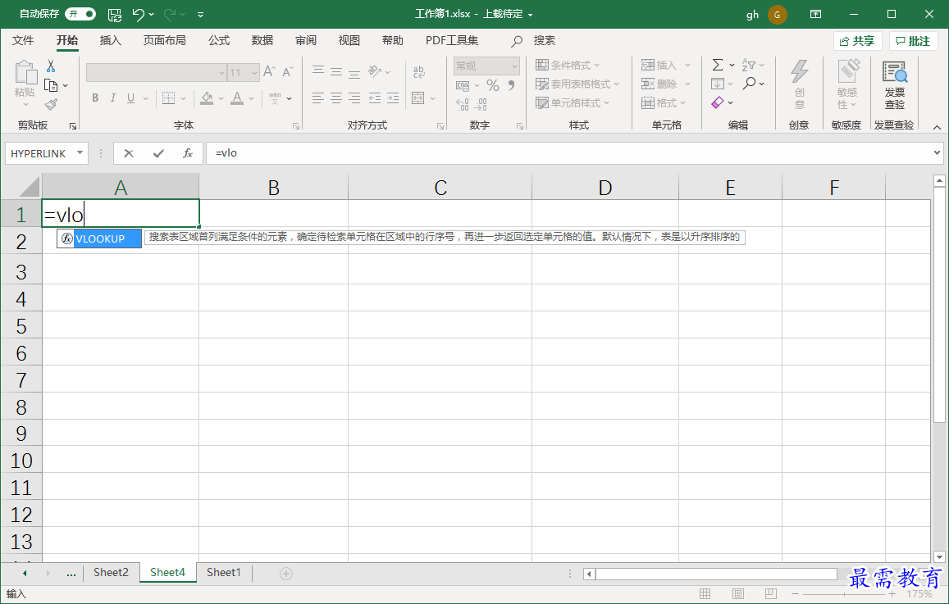The height and width of the screenshot is (604, 949).
Task: Toggle Bold formatting
Action: (95, 98)
